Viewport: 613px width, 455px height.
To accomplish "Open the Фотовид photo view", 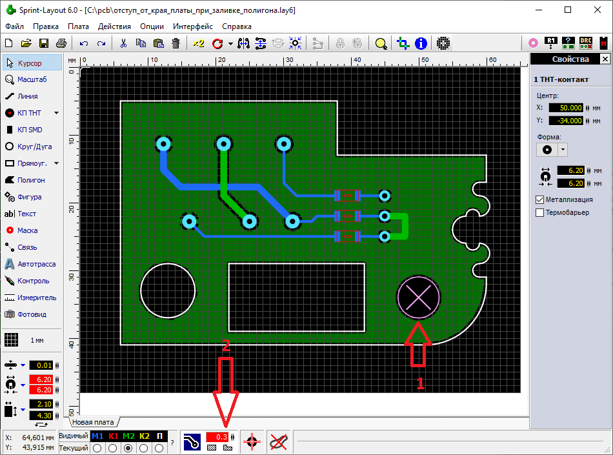I will coord(31,314).
